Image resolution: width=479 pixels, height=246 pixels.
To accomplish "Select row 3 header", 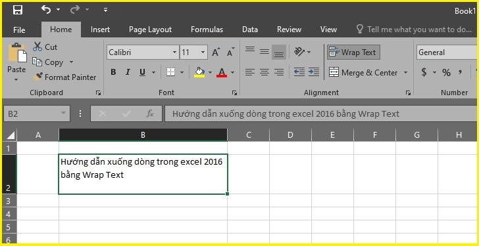I will coord(9,201).
